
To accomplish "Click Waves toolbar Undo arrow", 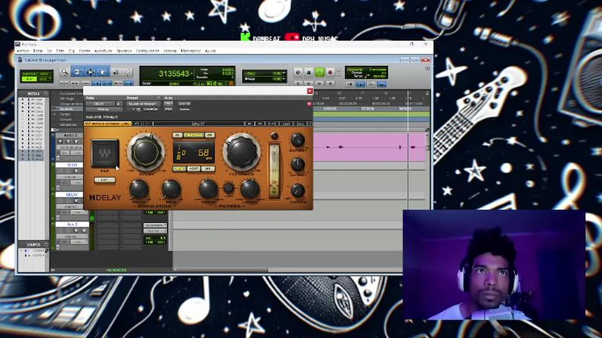I will pyautogui.click(x=250, y=123).
